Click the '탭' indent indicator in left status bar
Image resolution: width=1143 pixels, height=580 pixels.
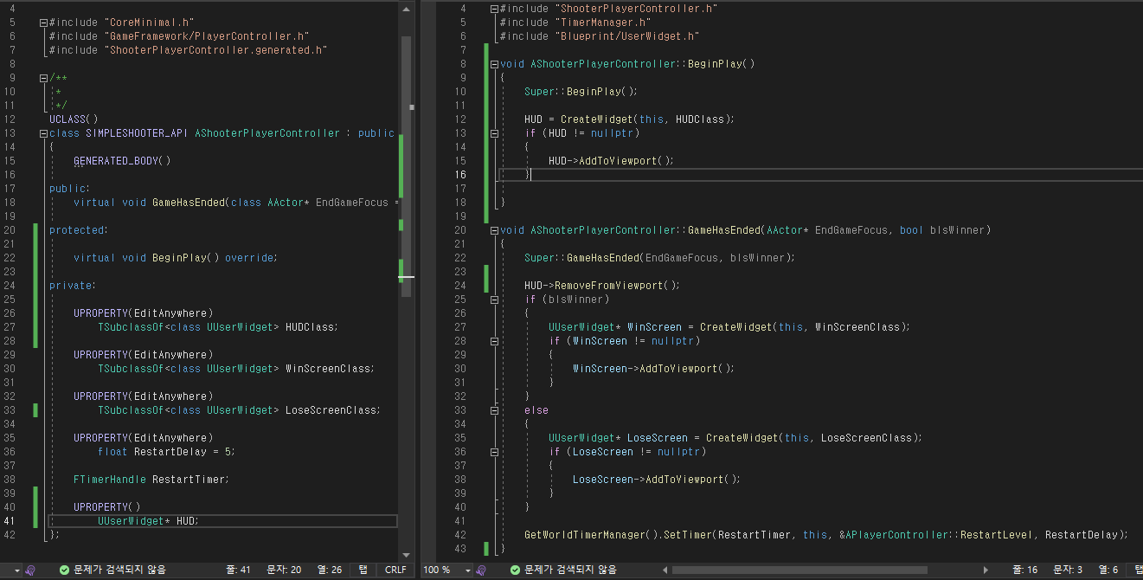coord(363,570)
